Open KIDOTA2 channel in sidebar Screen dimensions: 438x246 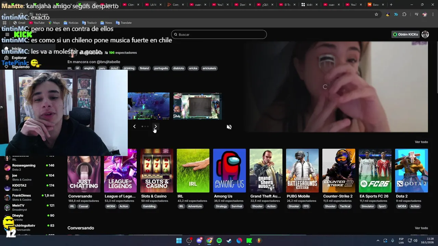pos(29,187)
